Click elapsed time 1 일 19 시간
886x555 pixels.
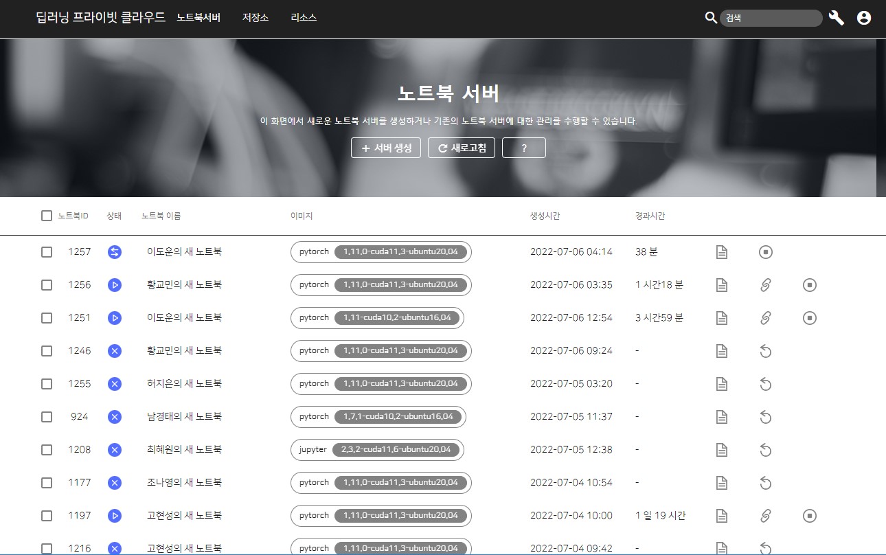[661, 516]
